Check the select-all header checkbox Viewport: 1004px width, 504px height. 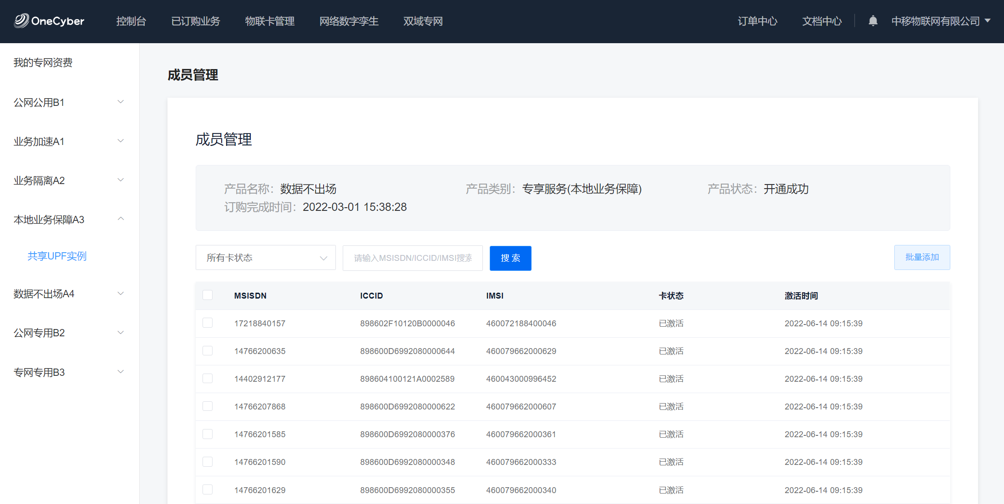tap(208, 295)
